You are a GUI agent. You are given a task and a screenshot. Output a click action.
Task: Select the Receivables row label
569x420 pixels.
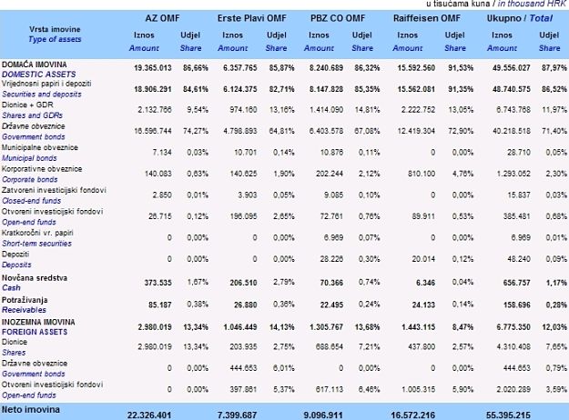pos(25,305)
